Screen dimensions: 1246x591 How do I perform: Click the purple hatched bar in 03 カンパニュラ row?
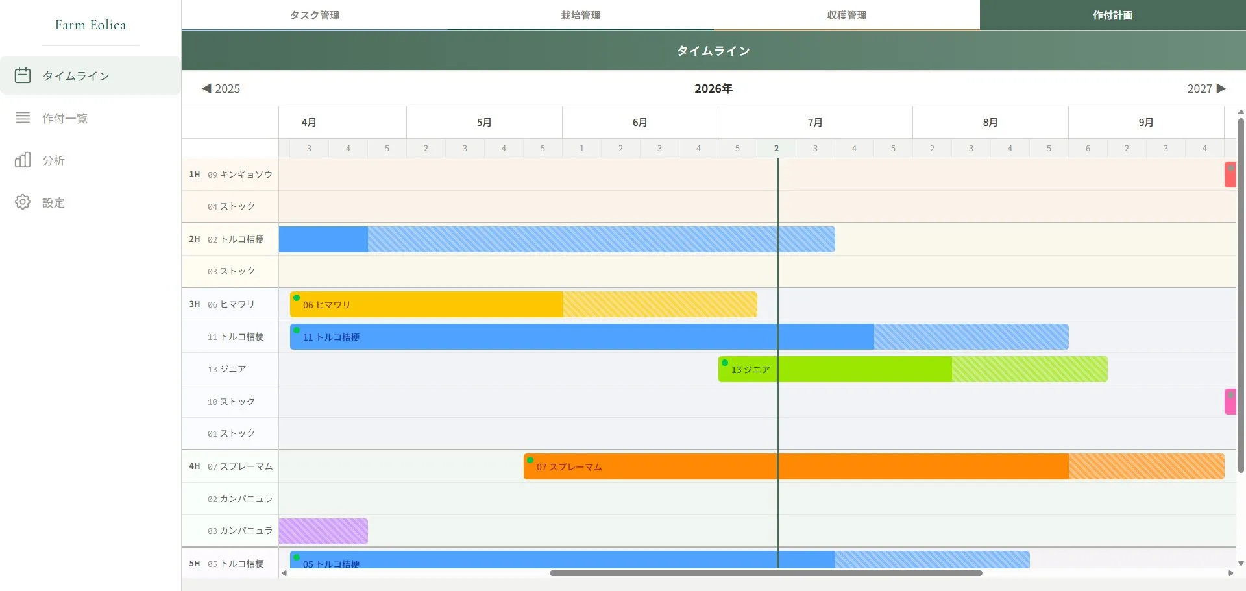[323, 531]
